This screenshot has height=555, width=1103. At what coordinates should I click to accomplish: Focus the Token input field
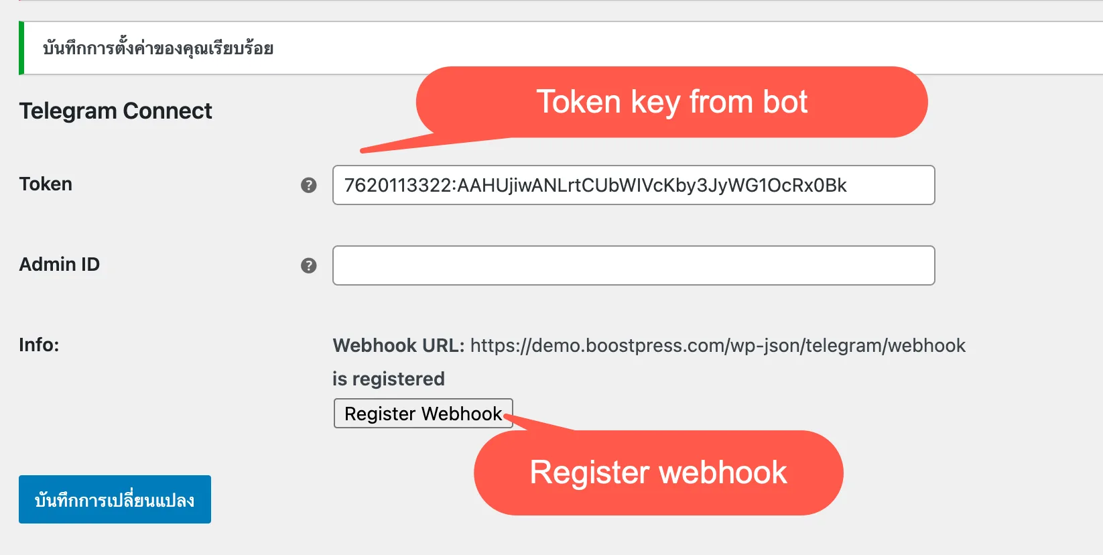click(x=633, y=185)
